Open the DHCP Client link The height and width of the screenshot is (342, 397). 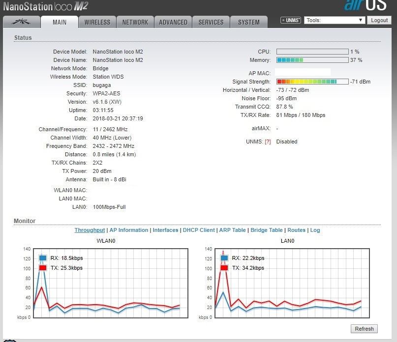pos(199,230)
